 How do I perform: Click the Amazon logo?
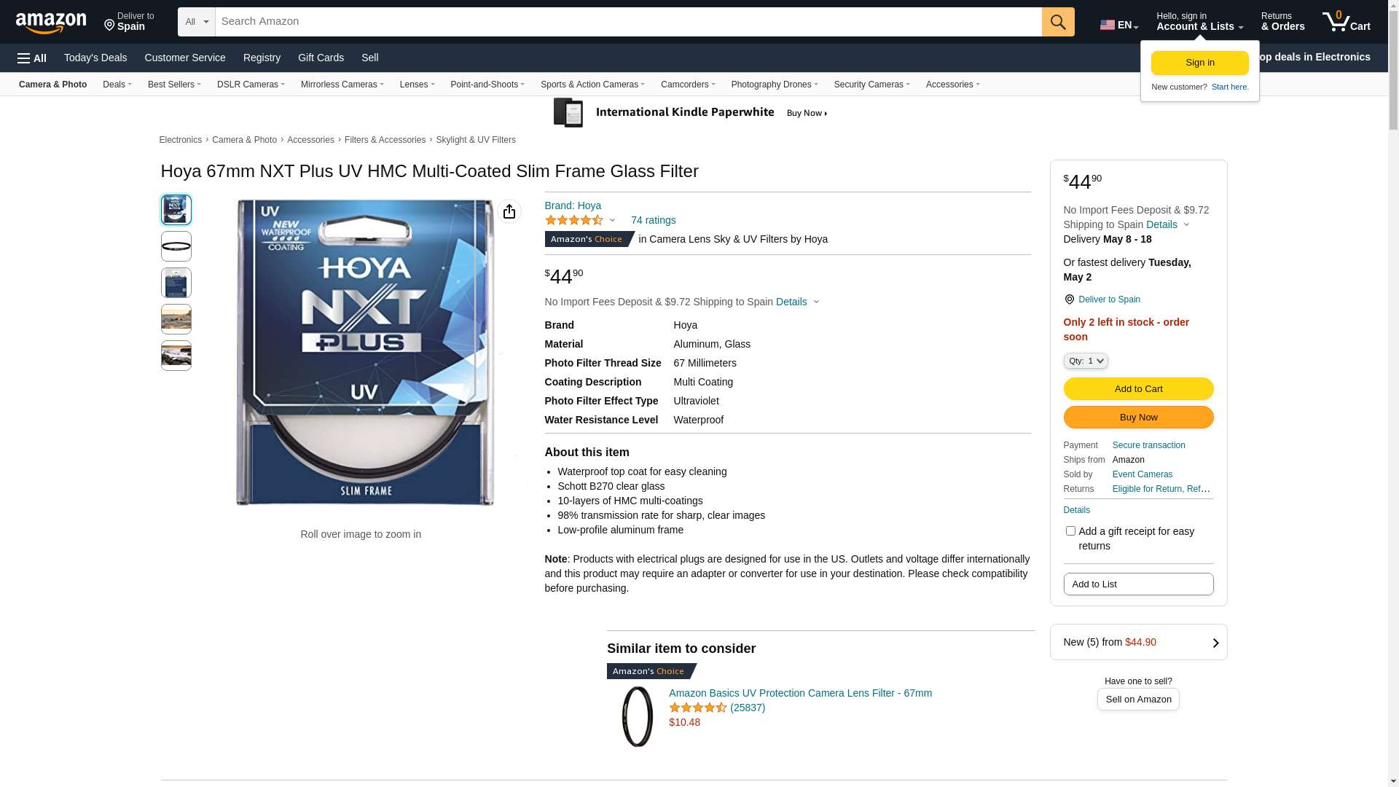50,23
